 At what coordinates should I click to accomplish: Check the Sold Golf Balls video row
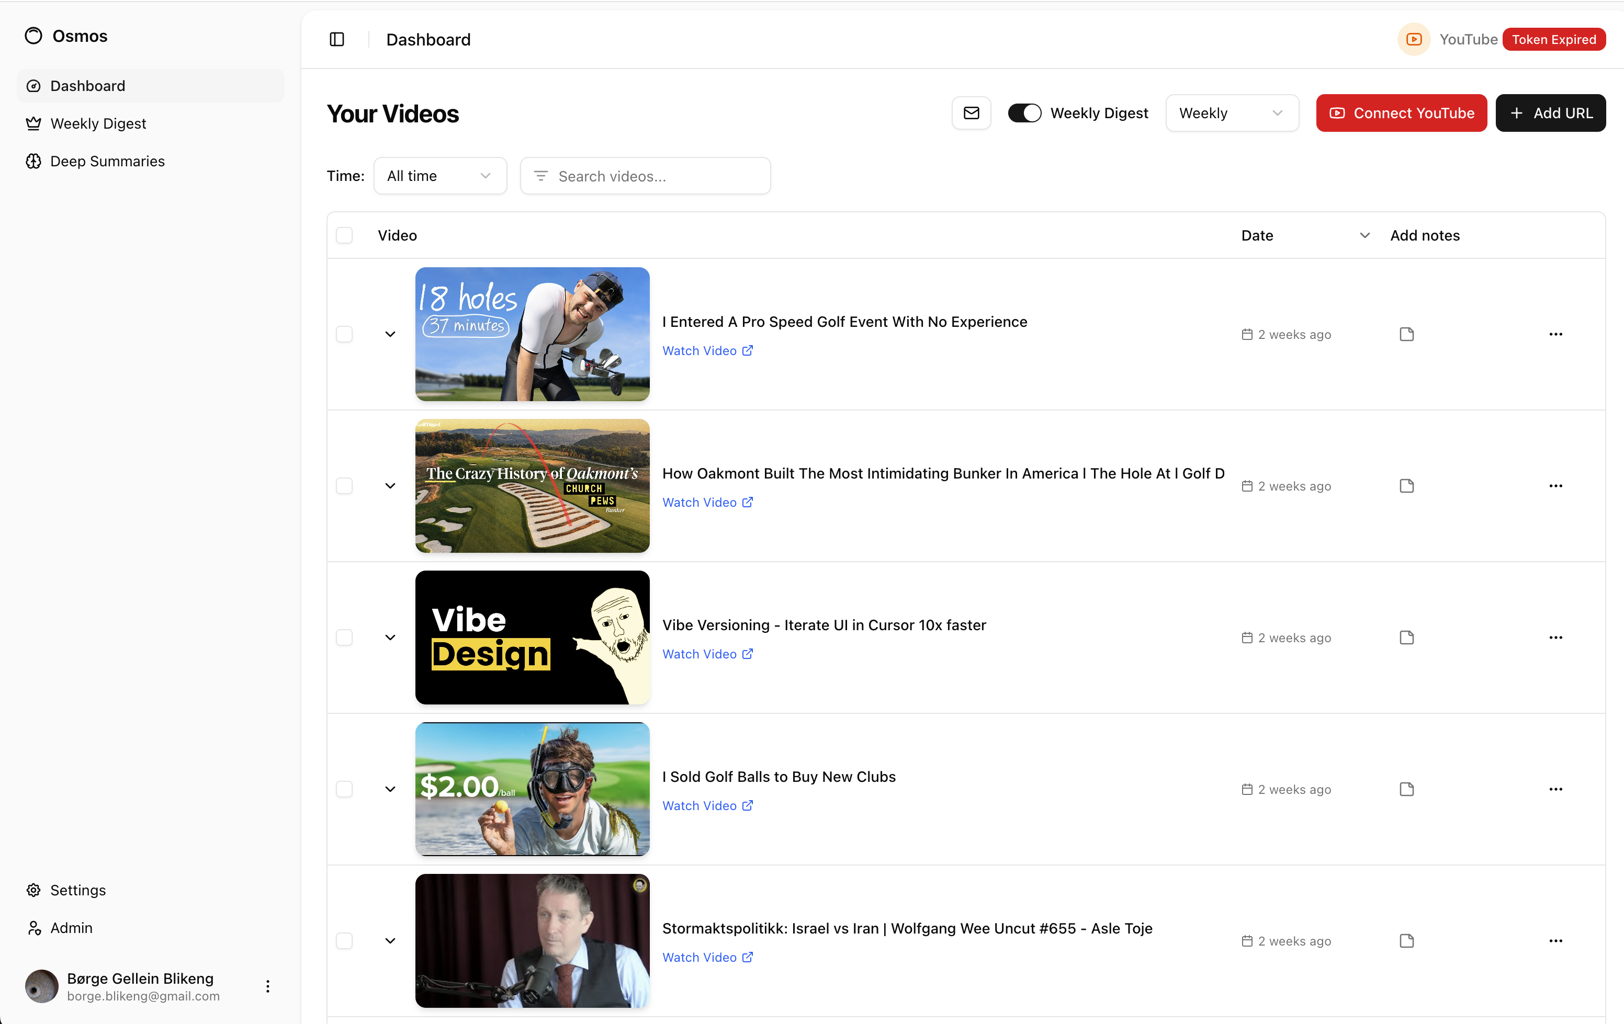tap(344, 789)
